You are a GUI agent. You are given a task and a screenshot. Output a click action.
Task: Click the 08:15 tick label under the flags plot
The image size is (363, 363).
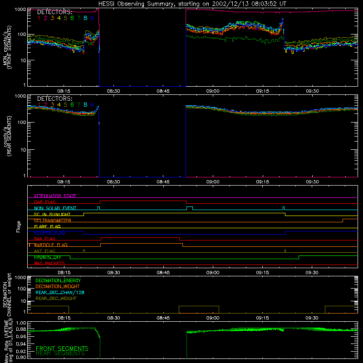[x=64, y=273]
